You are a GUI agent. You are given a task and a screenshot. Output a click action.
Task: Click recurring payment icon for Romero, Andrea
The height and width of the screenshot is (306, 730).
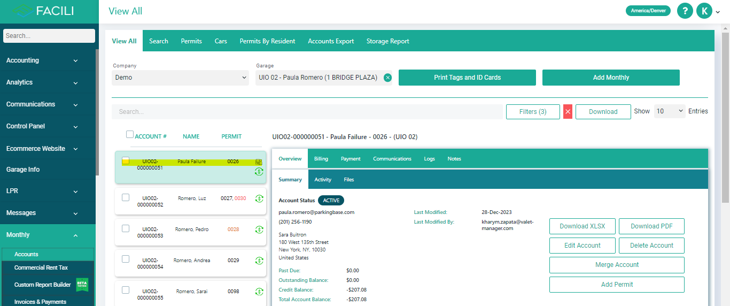(x=259, y=261)
